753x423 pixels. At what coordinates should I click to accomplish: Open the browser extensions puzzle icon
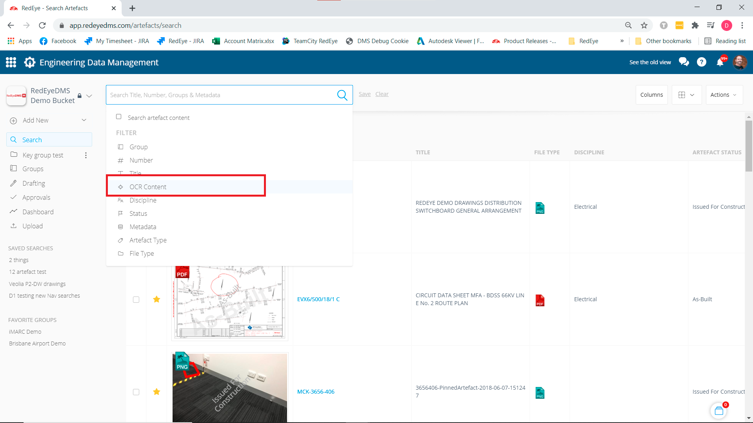point(695,25)
